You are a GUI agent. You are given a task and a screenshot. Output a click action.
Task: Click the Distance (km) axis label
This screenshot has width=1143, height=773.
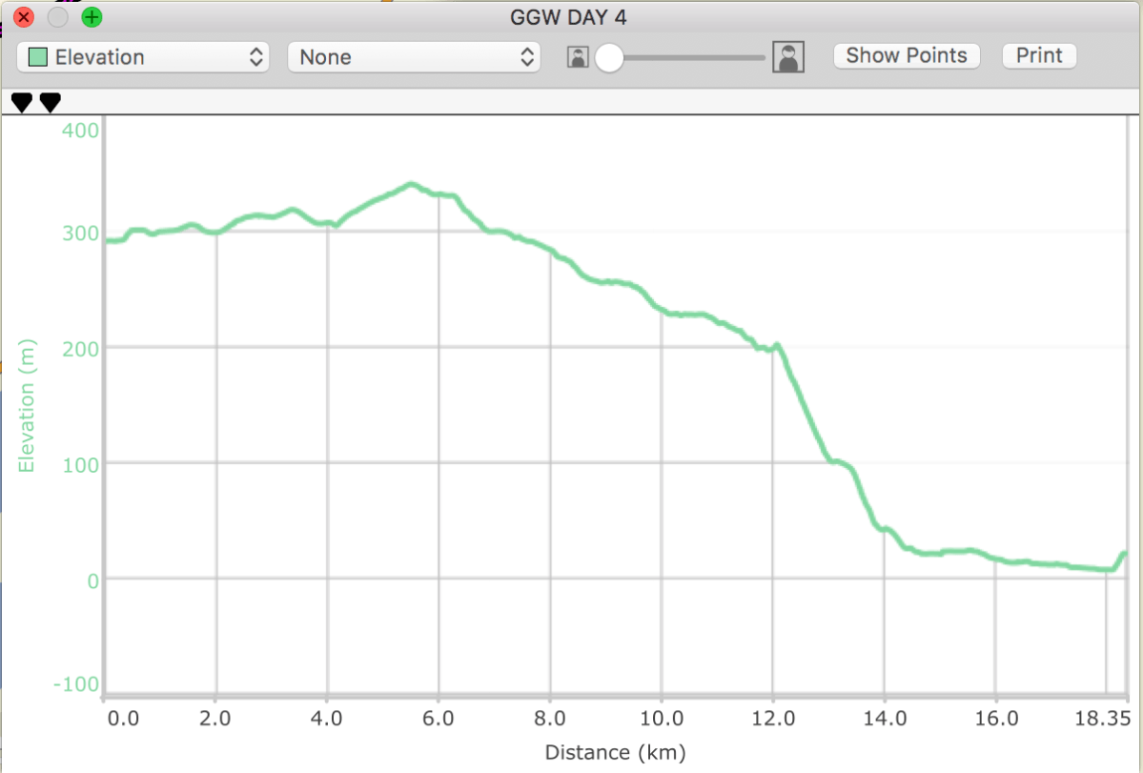click(x=615, y=752)
